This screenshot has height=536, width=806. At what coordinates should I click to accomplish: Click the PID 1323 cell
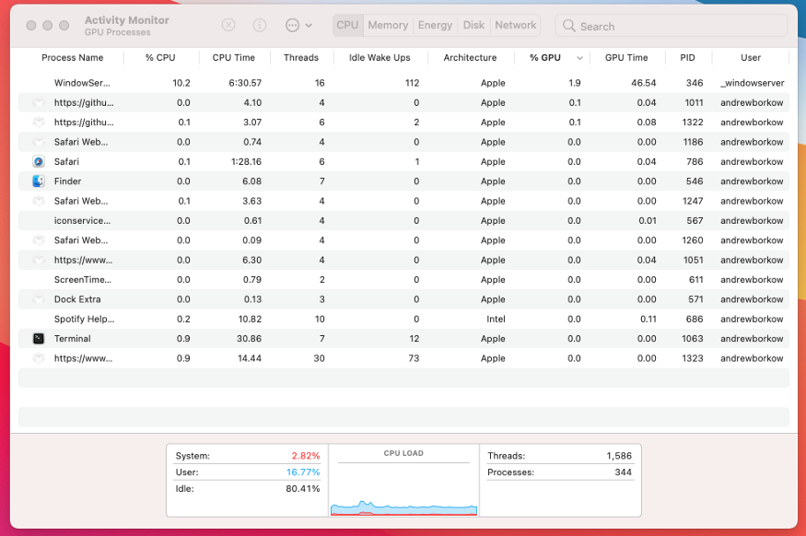pyautogui.click(x=693, y=358)
